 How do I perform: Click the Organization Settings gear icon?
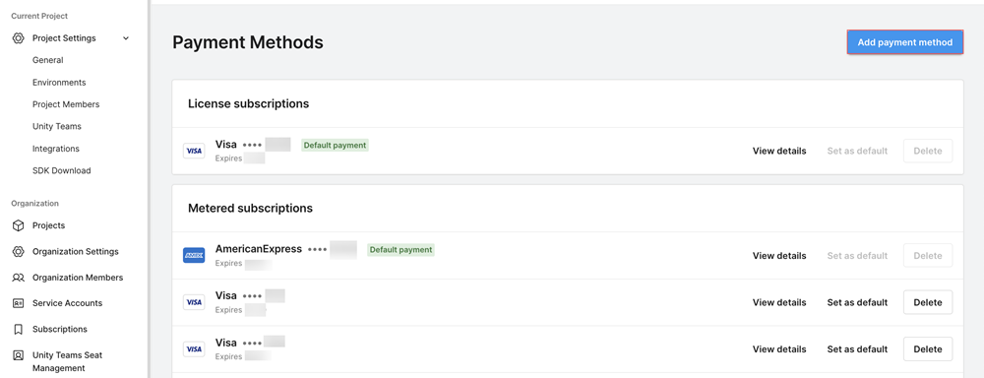(x=18, y=251)
